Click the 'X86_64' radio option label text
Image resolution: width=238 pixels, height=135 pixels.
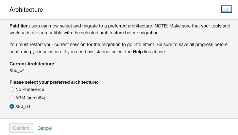tap(23, 106)
